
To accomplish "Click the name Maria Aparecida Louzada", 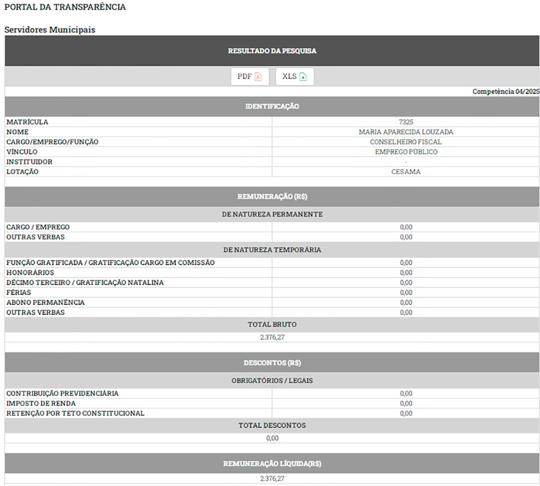I will click(406, 132).
